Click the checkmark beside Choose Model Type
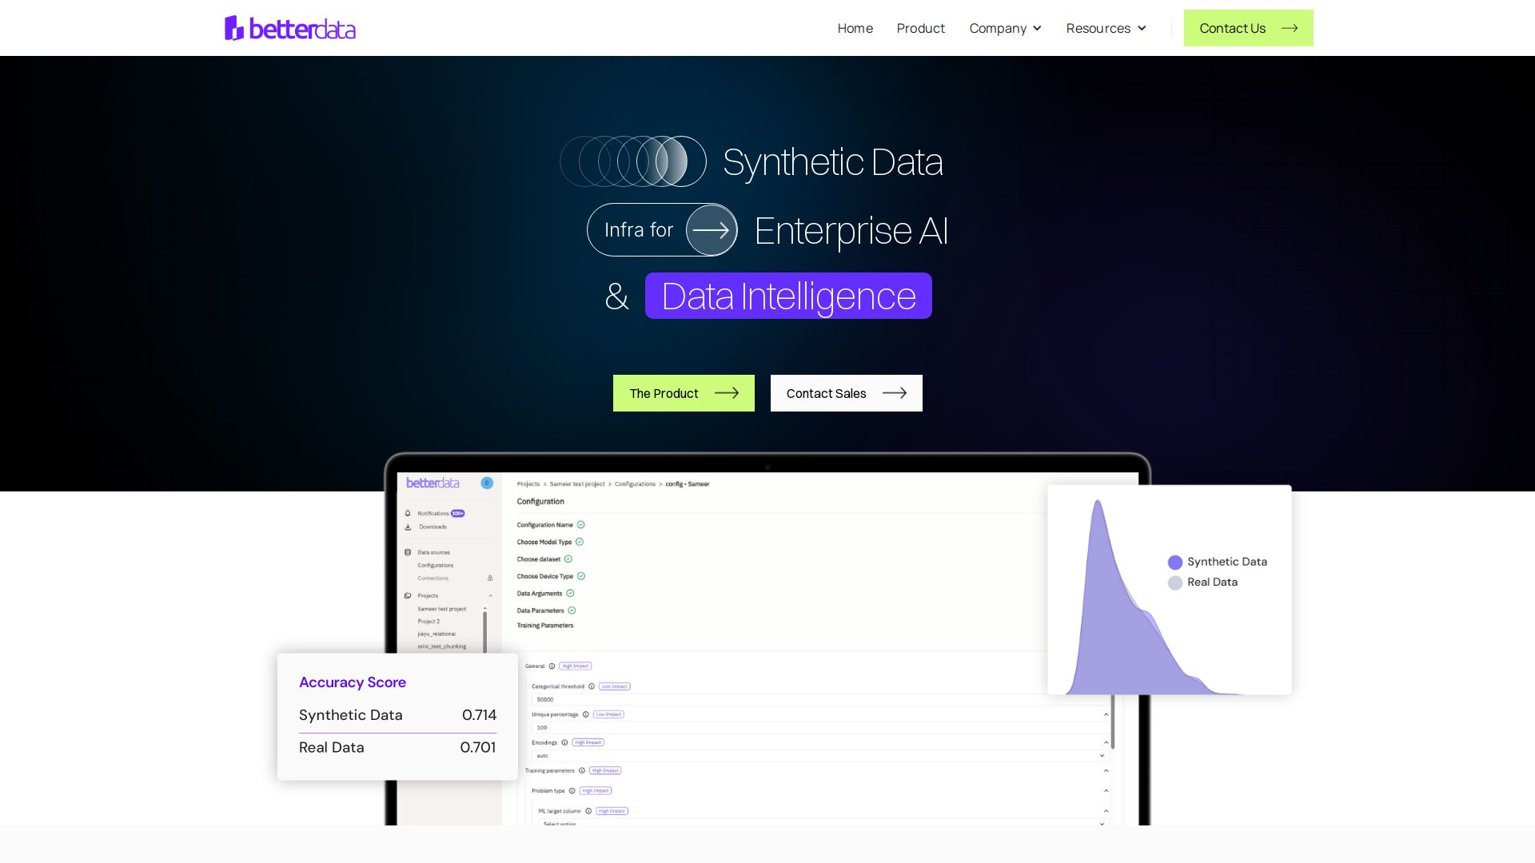The width and height of the screenshot is (1535, 863). click(580, 543)
